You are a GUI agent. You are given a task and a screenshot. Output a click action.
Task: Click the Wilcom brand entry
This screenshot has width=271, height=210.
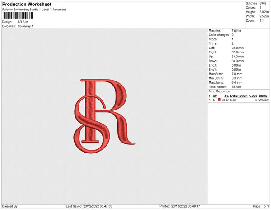pos(264,100)
